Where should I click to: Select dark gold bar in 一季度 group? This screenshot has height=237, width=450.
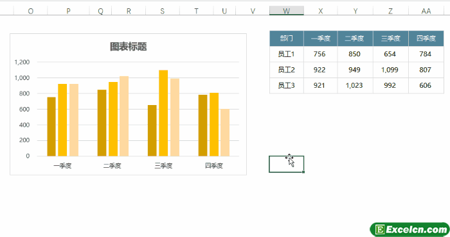coord(51,127)
